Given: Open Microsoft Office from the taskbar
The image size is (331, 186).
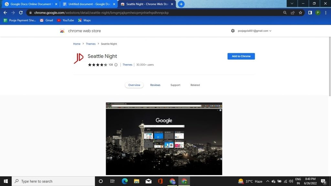Looking at the screenshot, I should (x=160, y=181).
